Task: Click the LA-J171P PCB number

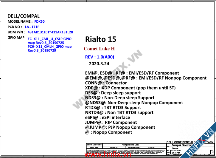Action: click(32, 27)
